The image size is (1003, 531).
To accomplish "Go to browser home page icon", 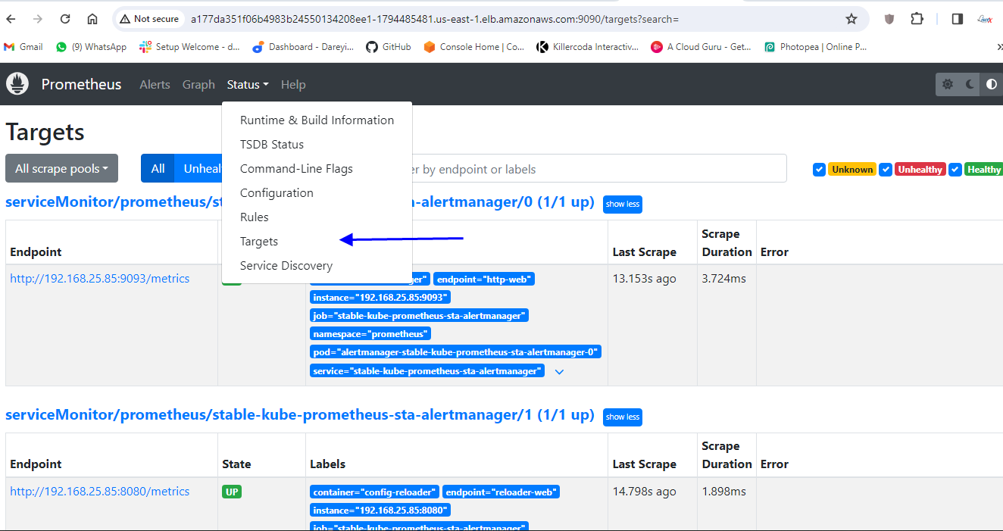I will pyautogui.click(x=92, y=19).
